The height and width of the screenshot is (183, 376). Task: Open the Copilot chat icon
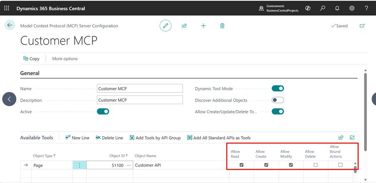[x=308, y=8]
